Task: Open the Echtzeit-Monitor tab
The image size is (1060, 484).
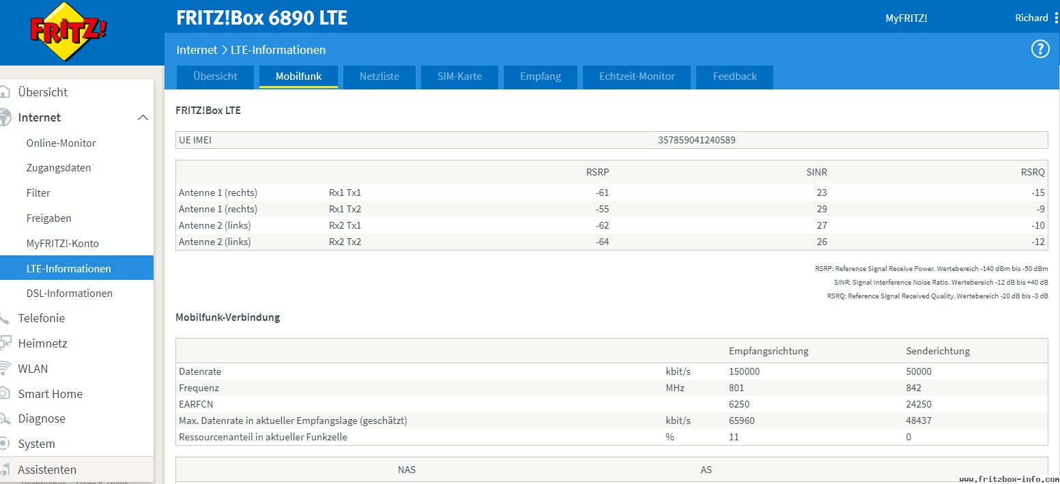Action: click(637, 76)
